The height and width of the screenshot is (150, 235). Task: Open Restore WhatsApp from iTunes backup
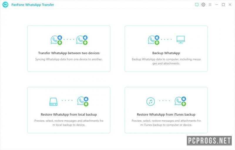click(x=166, y=114)
